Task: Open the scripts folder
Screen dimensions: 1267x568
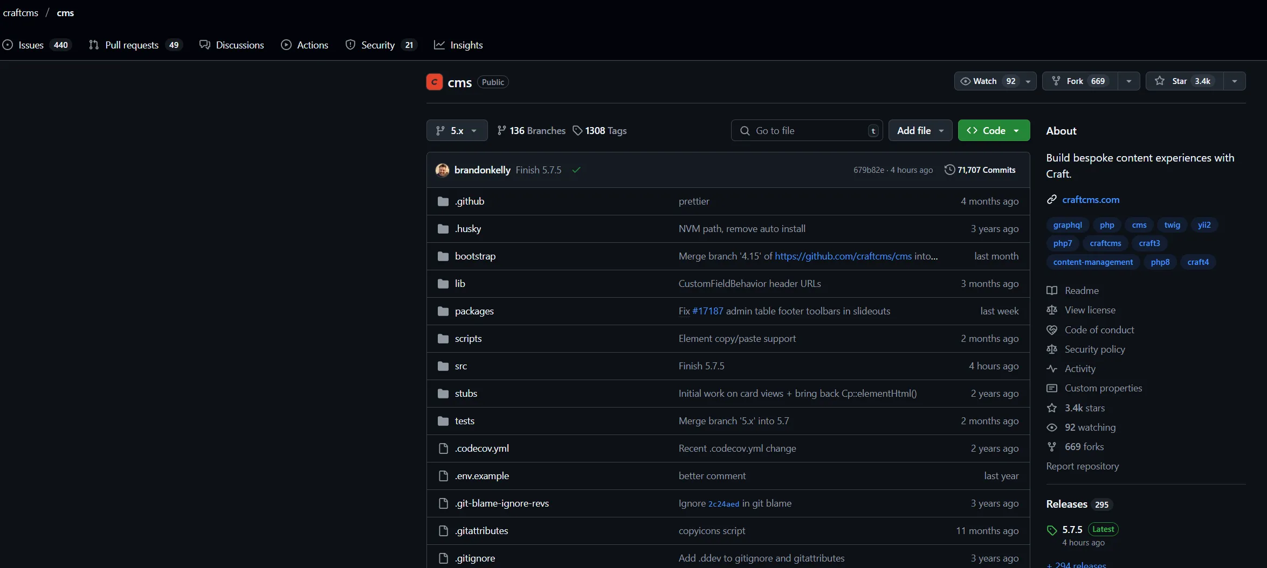Action: 468,339
